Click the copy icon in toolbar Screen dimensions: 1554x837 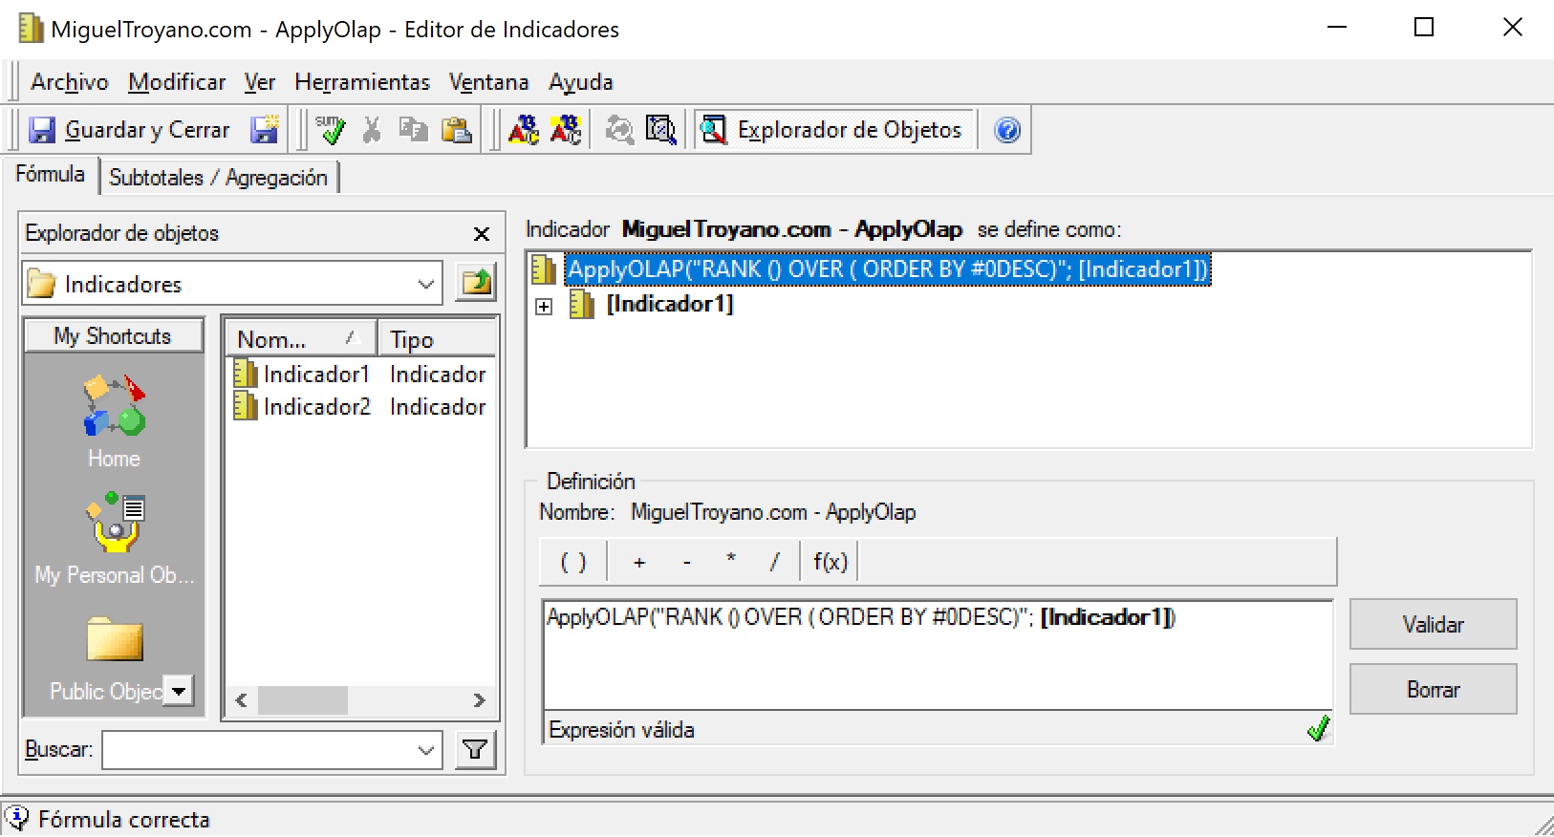point(414,130)
